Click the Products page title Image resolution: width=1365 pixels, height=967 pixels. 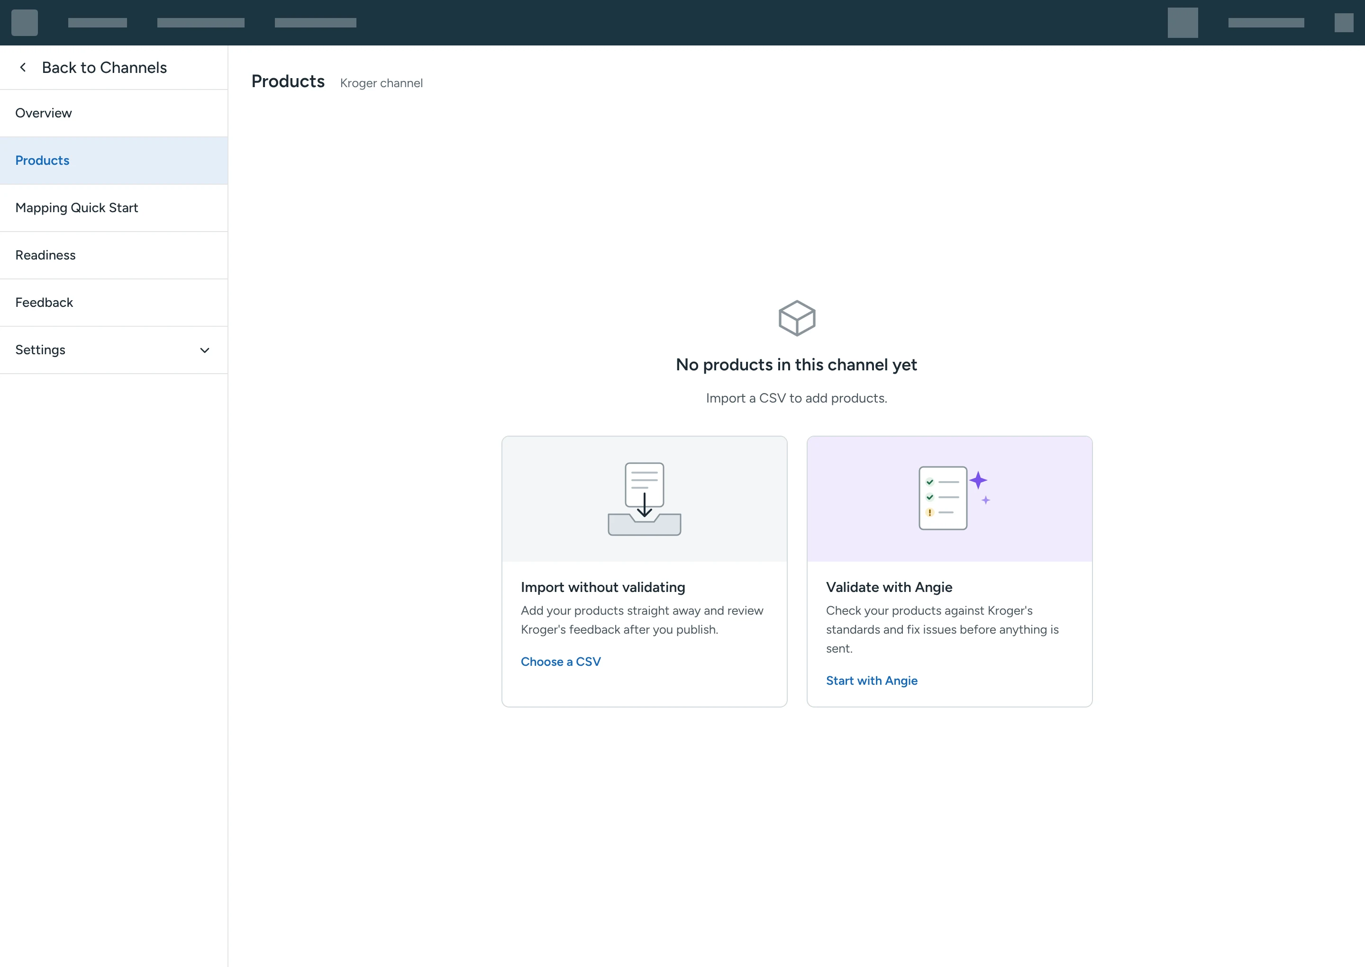(288, 81)
